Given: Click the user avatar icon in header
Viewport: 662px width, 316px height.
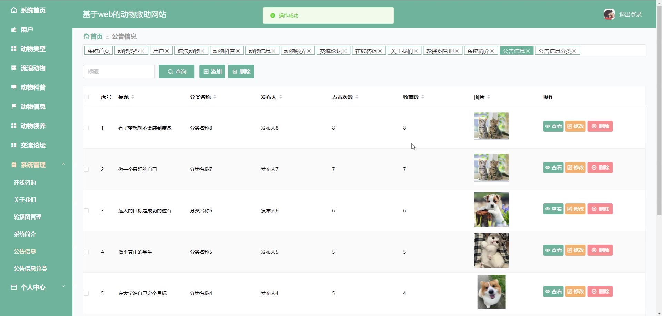Looking at the screenshot, I should coord(609,14).
